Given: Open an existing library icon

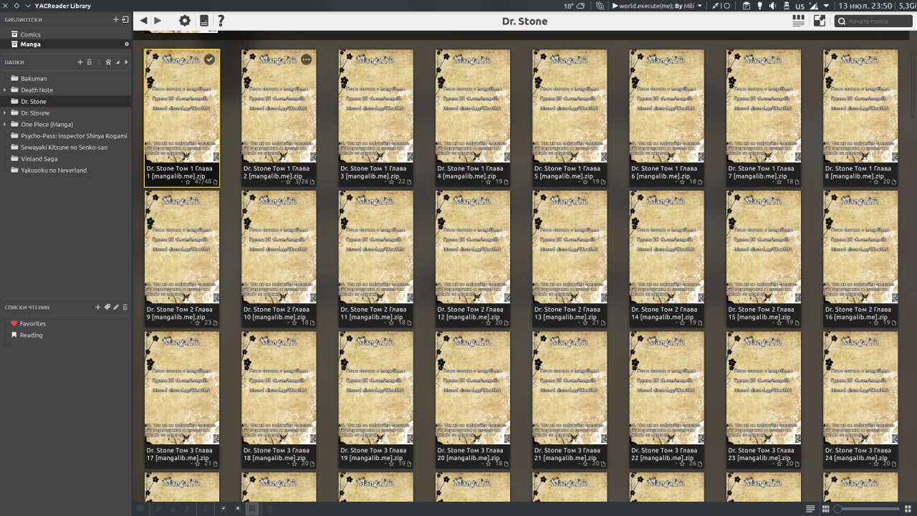Looking at the screenshot, I should 125,19.
